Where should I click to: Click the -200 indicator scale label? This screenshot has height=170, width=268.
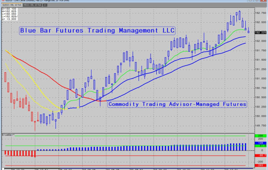click(x=260, y=162)
